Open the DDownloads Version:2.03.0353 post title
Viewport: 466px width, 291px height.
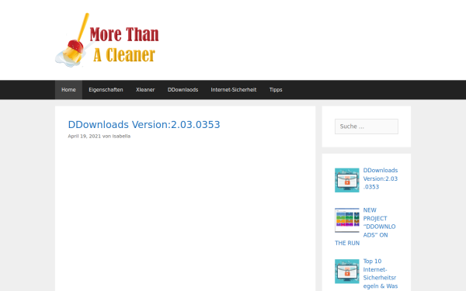point(144,125)
